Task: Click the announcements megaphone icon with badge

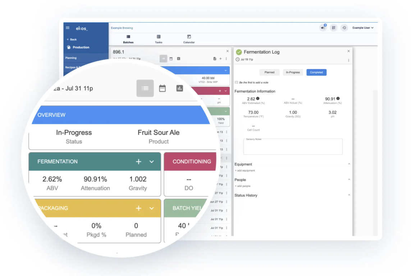Action: 322,27
